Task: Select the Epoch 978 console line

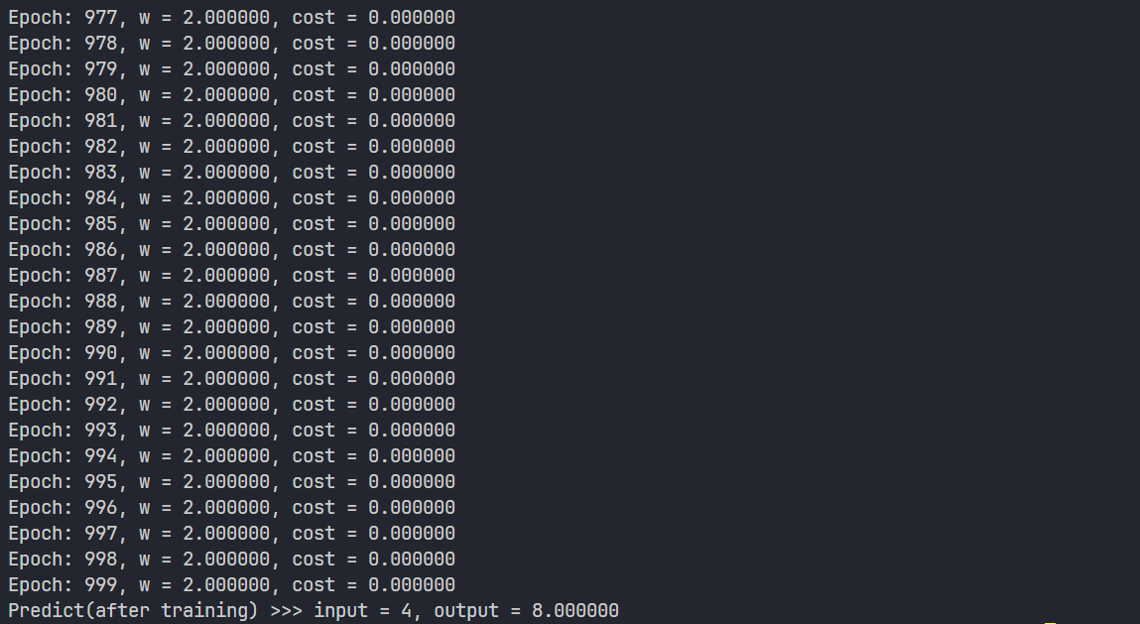Action: [x=232, y=44]
